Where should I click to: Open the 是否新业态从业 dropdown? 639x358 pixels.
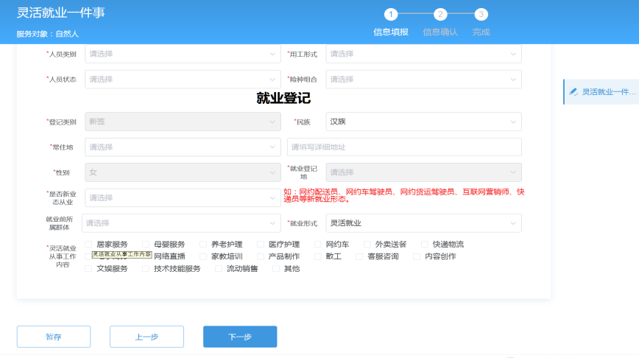click(x=182, y=198)
